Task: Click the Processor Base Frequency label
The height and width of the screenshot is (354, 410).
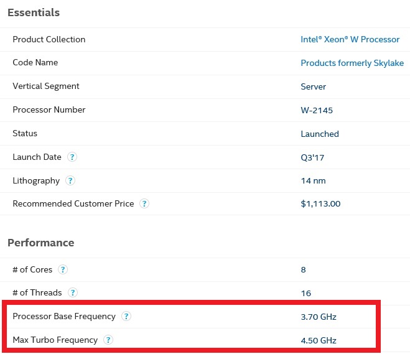Action: pyautogui.click(x=64, y=316)
